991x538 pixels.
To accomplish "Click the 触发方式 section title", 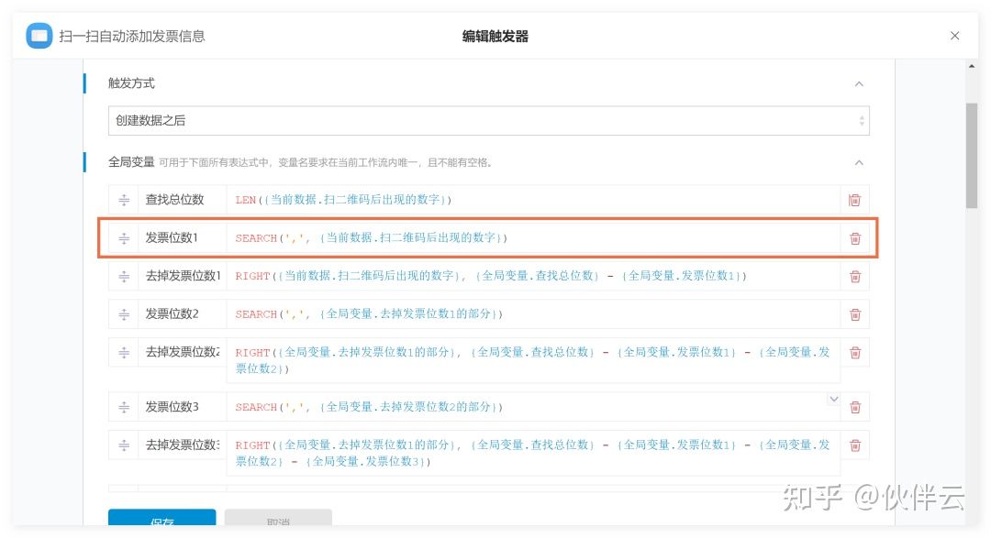I will (131, 83).
